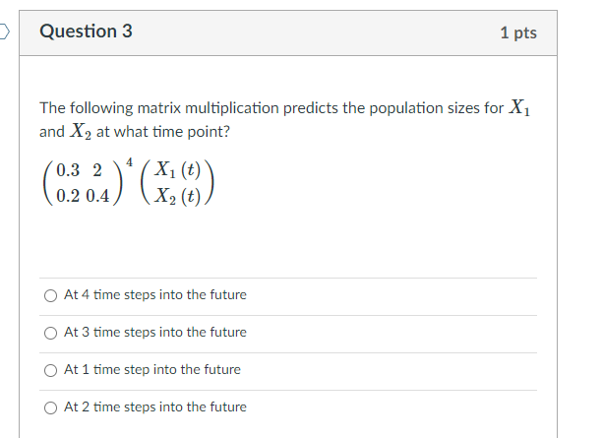Image resolution: width=602 pixels, height=438 pixels.
Task: Click answer text 'At 4 time steps into the future'
Action: (x=155, y=294)
